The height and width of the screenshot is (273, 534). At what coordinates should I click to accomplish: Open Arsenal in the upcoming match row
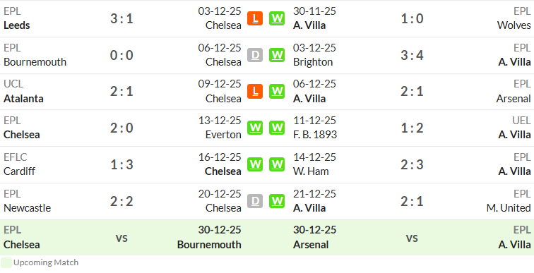click(311, 245)
